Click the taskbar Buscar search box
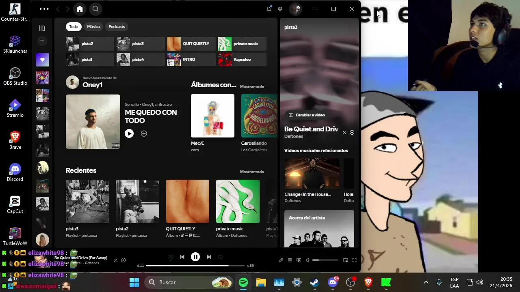This screenshot has height=292, width=520. tap(188, 282)
